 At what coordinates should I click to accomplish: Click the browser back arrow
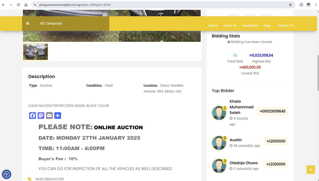pos(3,5)
